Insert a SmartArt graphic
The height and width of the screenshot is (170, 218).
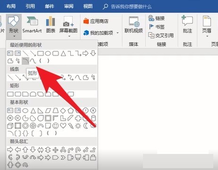pyautogui.click(x=32, y=24)
